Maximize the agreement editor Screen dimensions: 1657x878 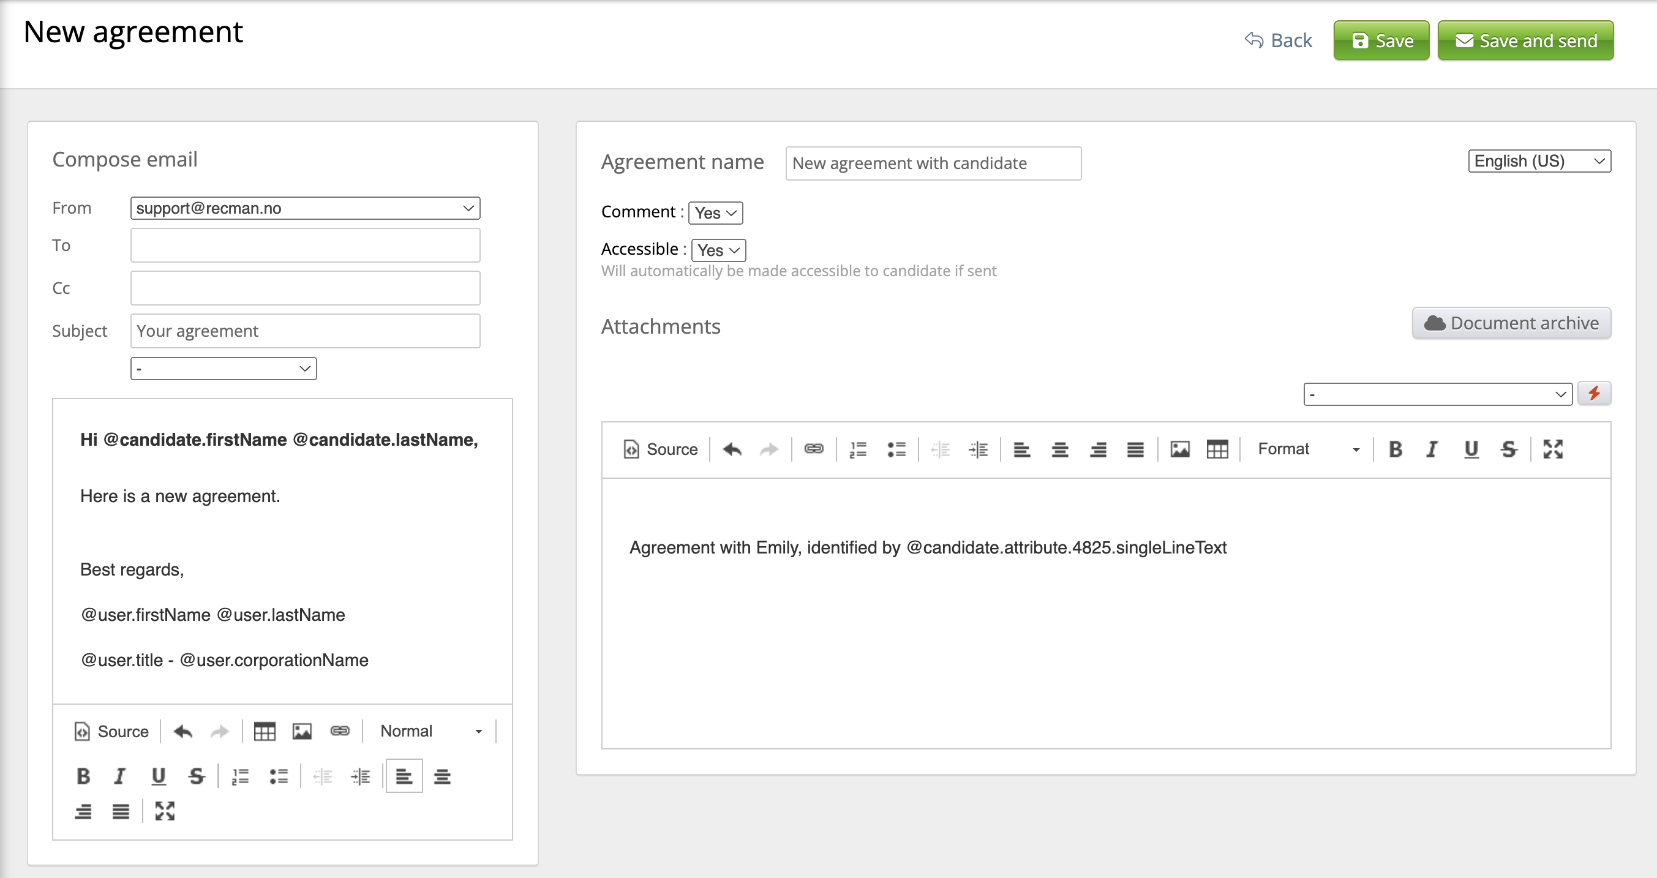(1552, 449)
